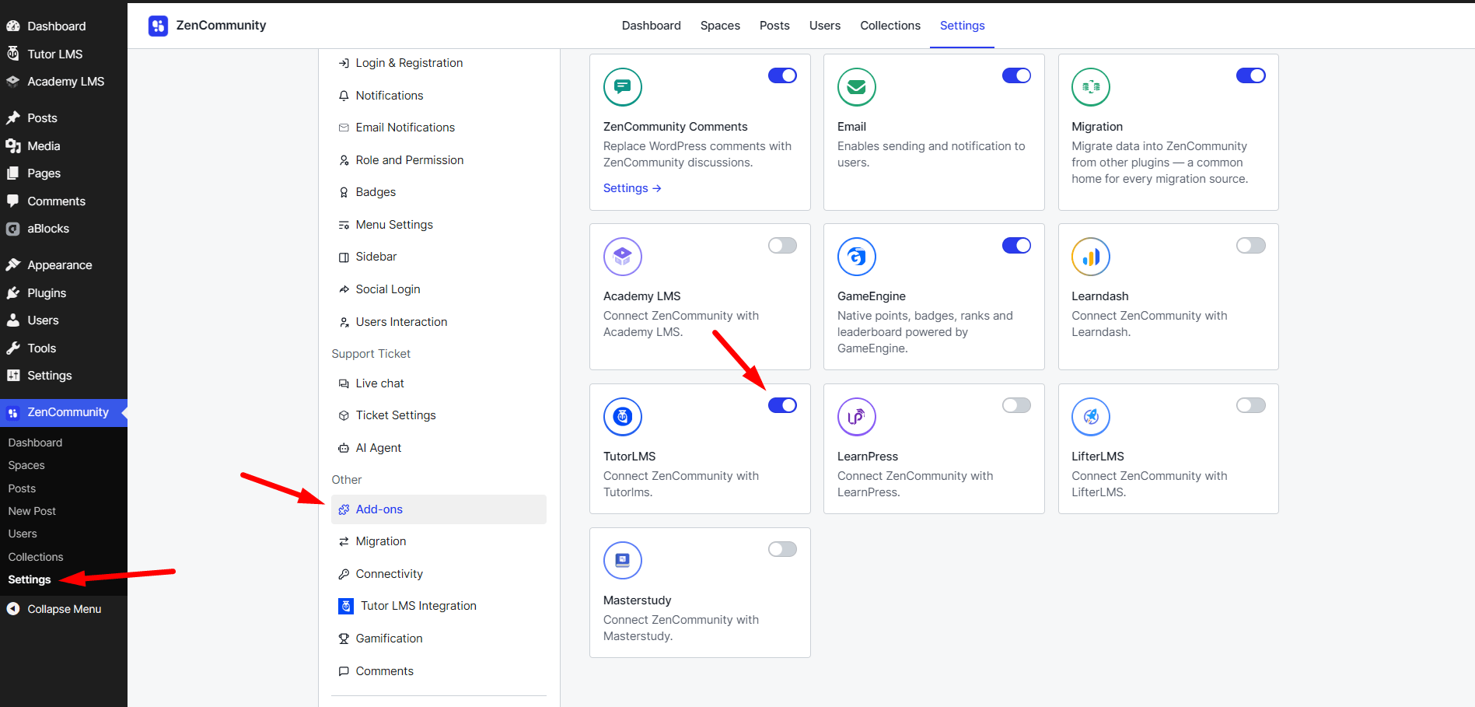Select the Settings tab in top navigation
The image size is (1475, 707).
pyautogui.click(x=963, y=26)
